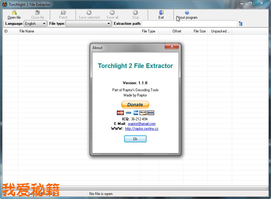Viewport: 271px width, 199px height.
Task: Click the Save all toolbar icon
Action: [112, 13]
